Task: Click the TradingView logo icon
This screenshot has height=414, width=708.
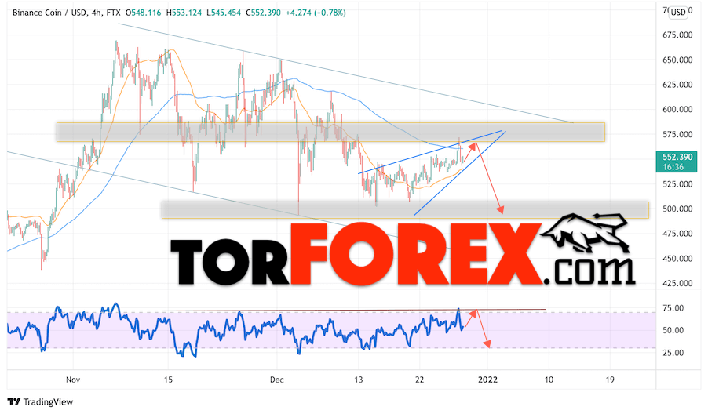Action: pos(14,401)
